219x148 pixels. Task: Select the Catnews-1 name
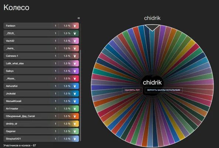(12, 56)
